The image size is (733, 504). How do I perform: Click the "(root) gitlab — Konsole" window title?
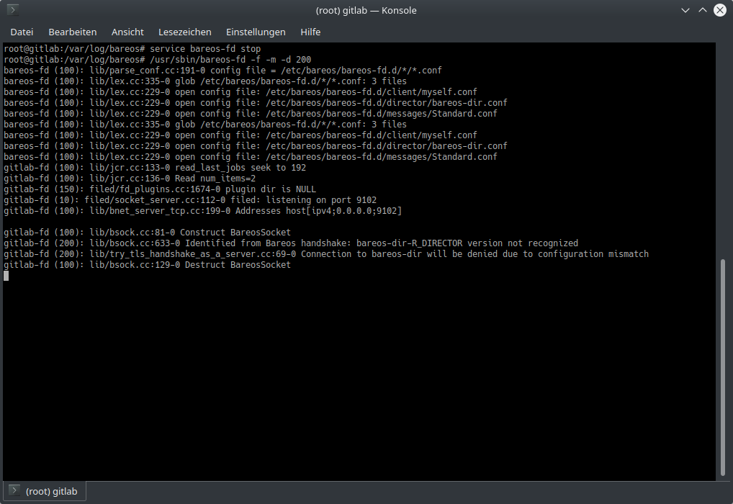[x=366, y=10]
